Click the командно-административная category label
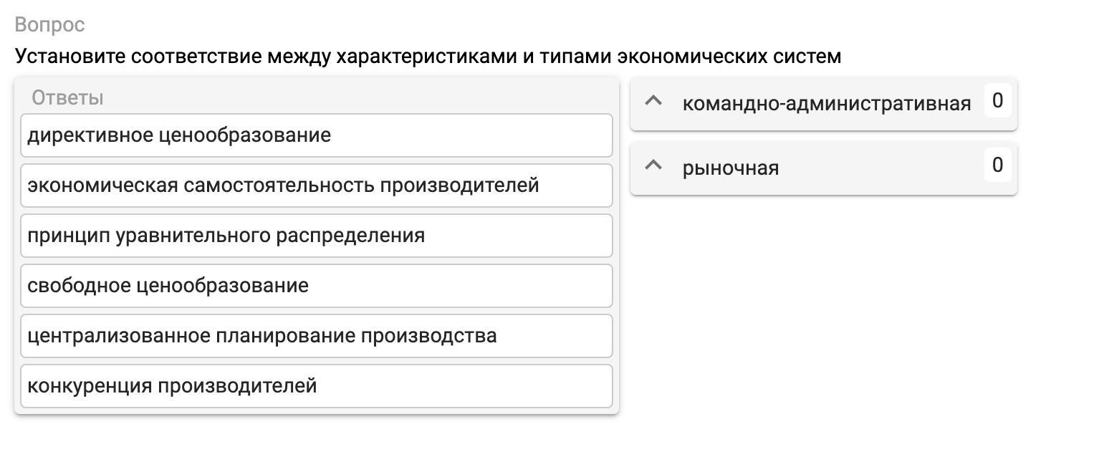 tap(826, 104)
